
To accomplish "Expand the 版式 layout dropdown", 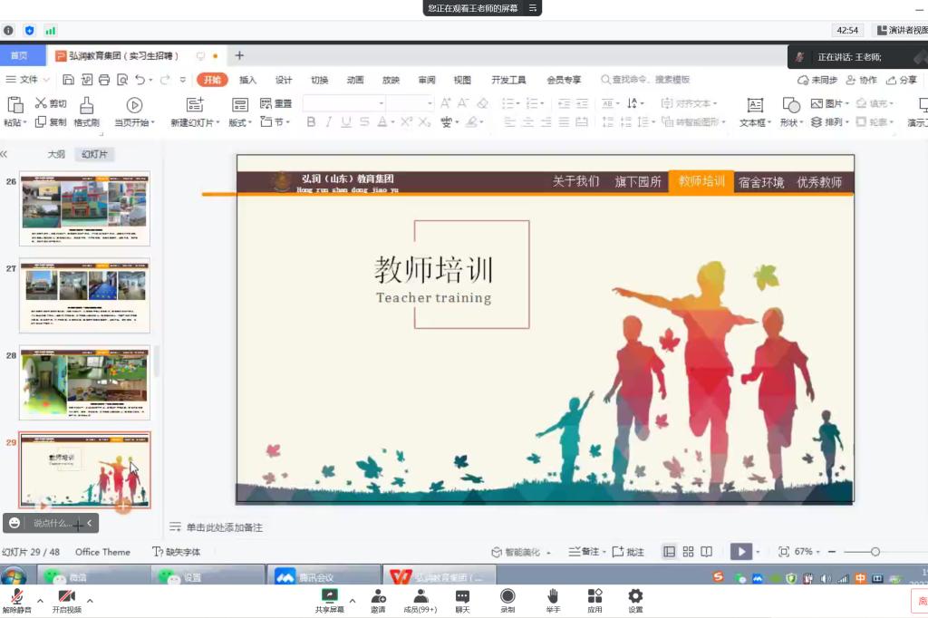I will click(x=242, y=122).
